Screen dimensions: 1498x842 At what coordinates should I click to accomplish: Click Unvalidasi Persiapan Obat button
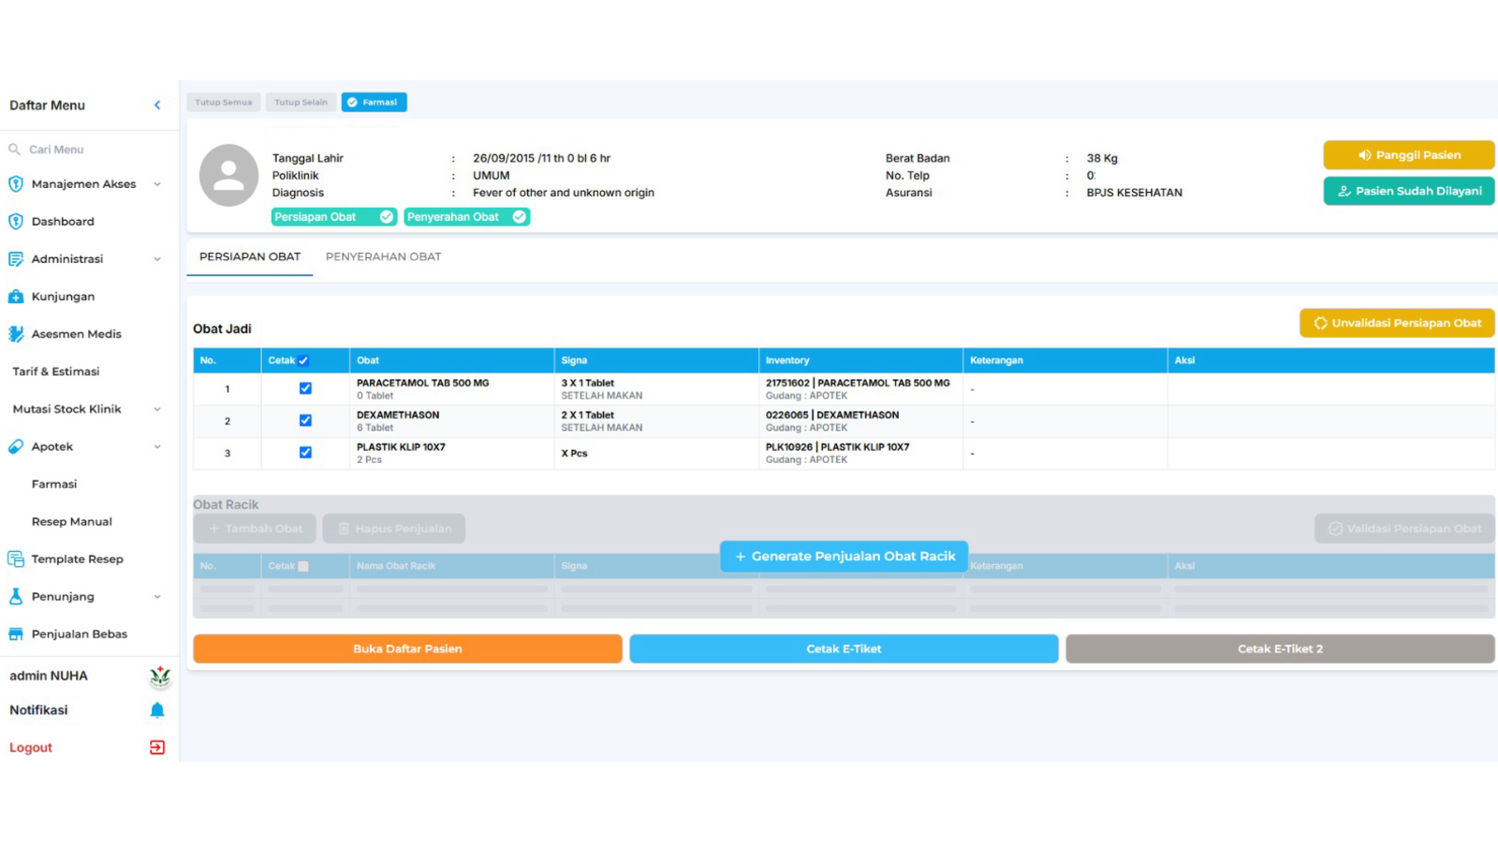(1397, 323)
